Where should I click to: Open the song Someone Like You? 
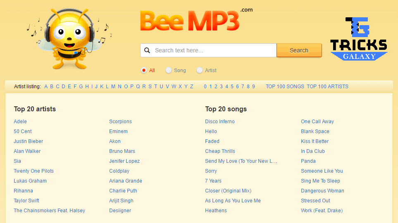(322, 171)
